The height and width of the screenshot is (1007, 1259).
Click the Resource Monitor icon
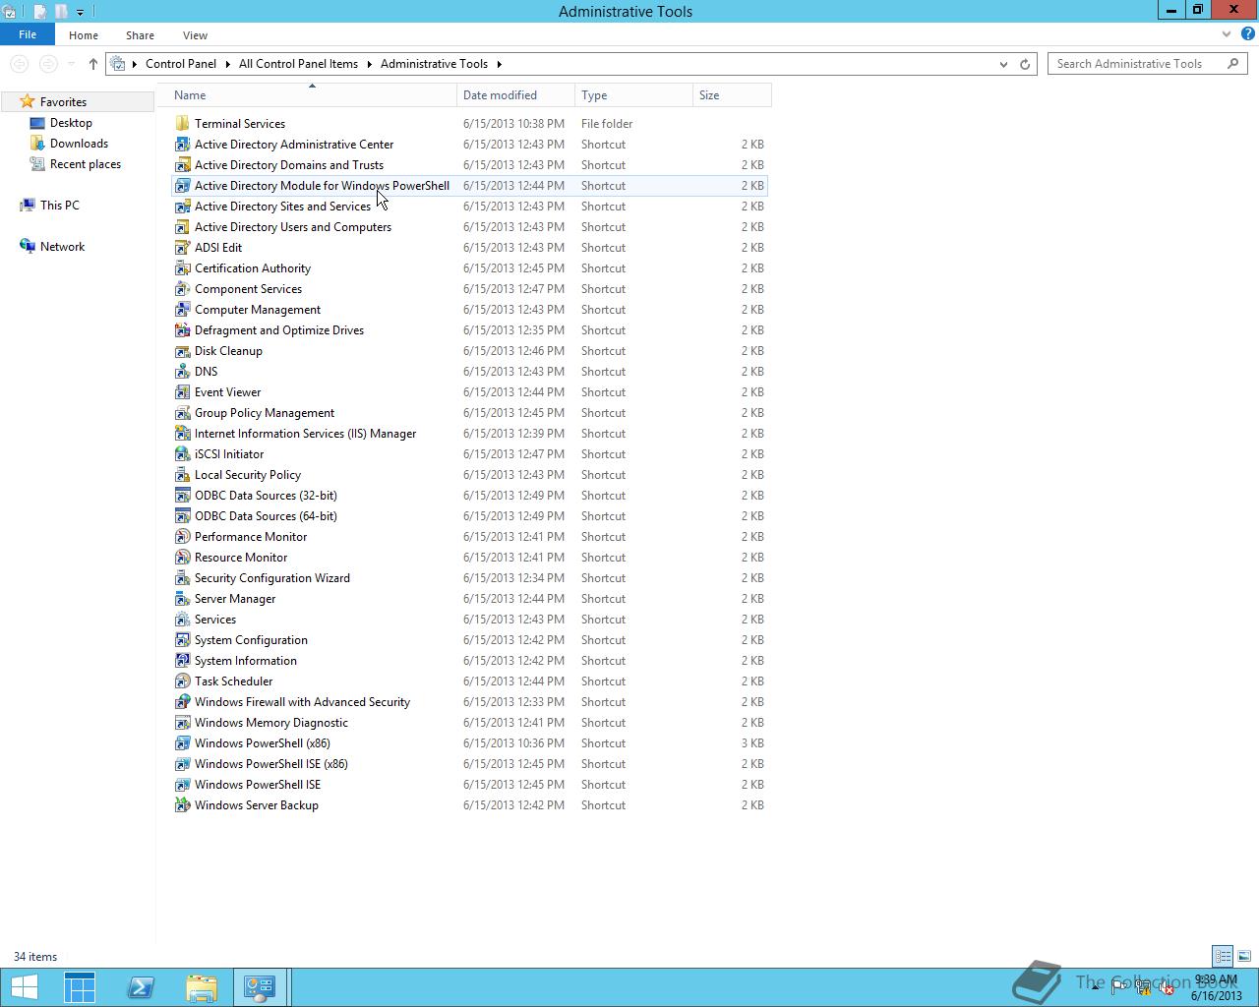[182, 558]
